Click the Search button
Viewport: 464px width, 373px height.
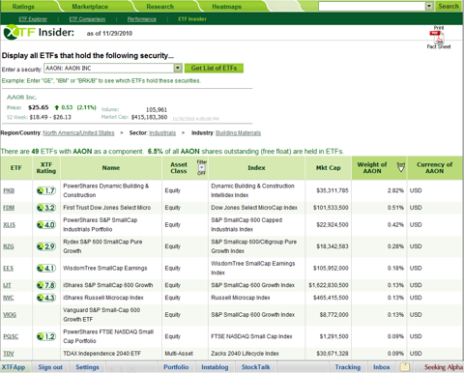tap(449, 6)
